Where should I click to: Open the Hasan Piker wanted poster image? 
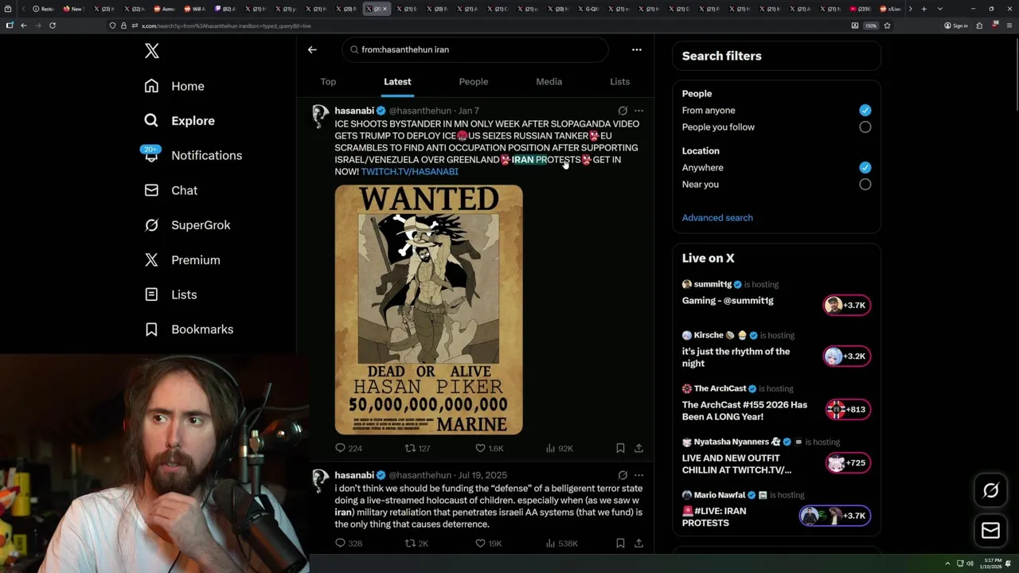coord(428,310)
